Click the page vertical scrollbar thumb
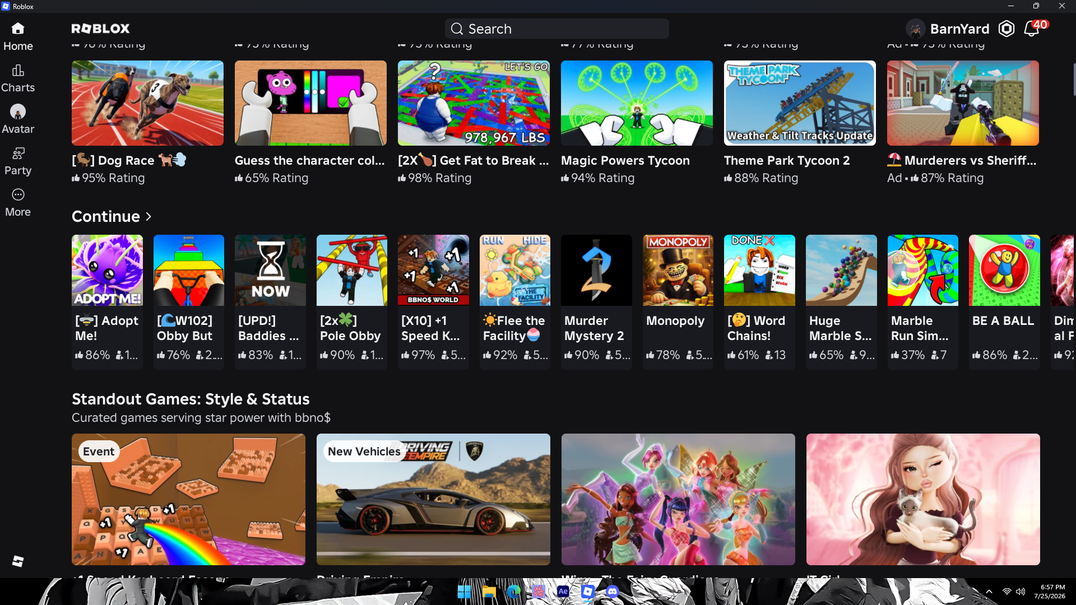Viewport: 1076px width, 605px height. tap(1074, 80)
